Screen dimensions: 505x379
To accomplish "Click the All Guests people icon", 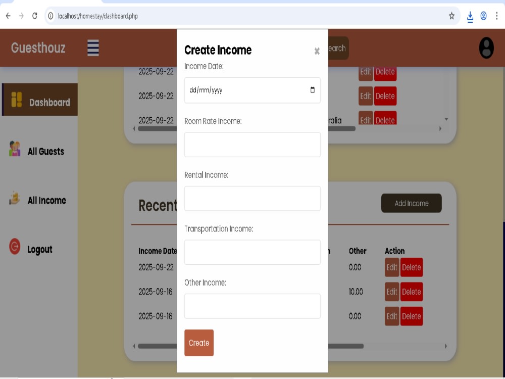I will 15,149.
